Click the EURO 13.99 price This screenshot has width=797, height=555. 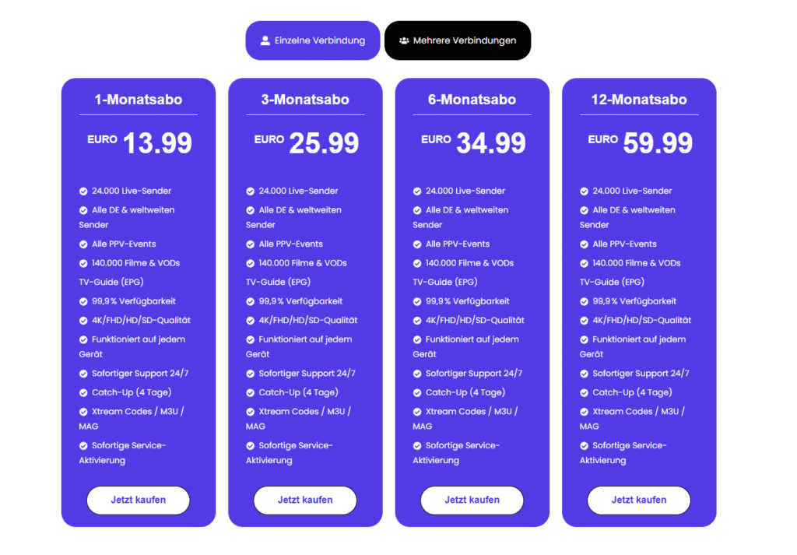[139, 143]
